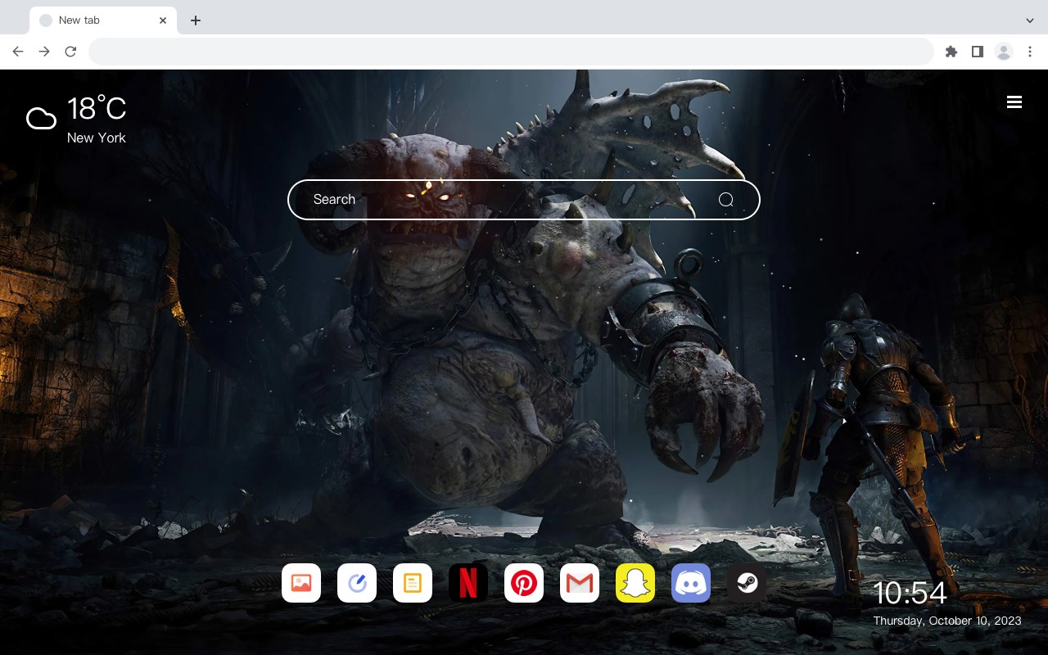Image resolution: width=1048 pixels, height=655 pixels.
Task: Click the 10:54 clock display
Action: coord(910,593)
